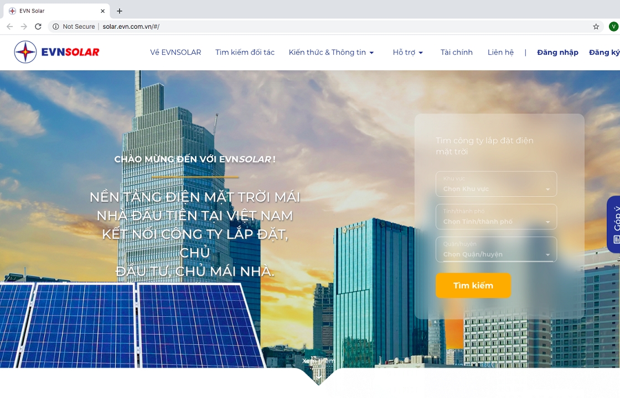Bookmark page with the star icon

coord(596,27)
